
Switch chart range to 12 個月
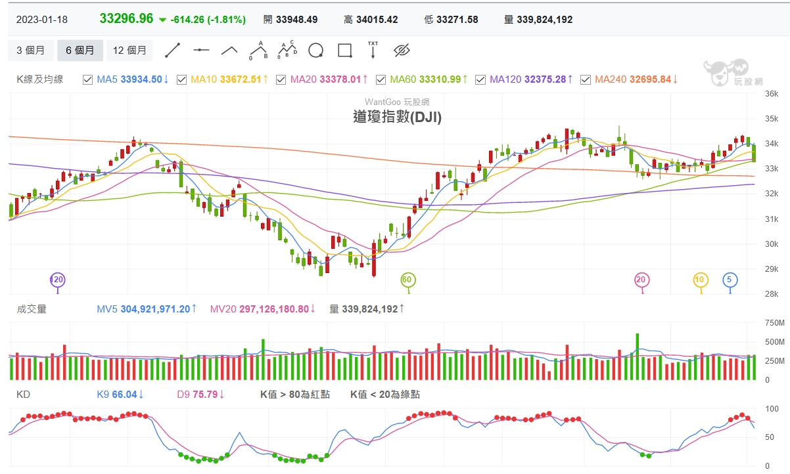pyautogui.click(x=129, y=51)
